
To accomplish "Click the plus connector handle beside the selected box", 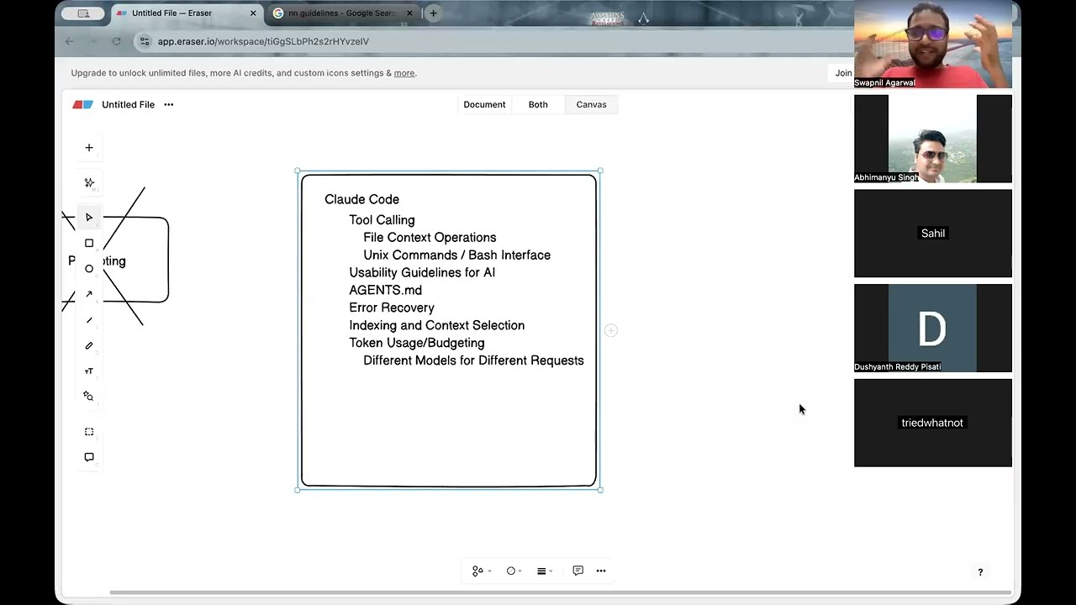I will coord(611,330).
